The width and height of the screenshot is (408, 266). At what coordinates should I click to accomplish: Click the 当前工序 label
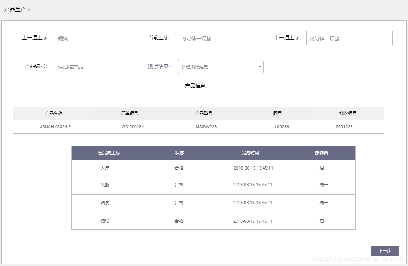pyautogui.click(x=159, y=38)
